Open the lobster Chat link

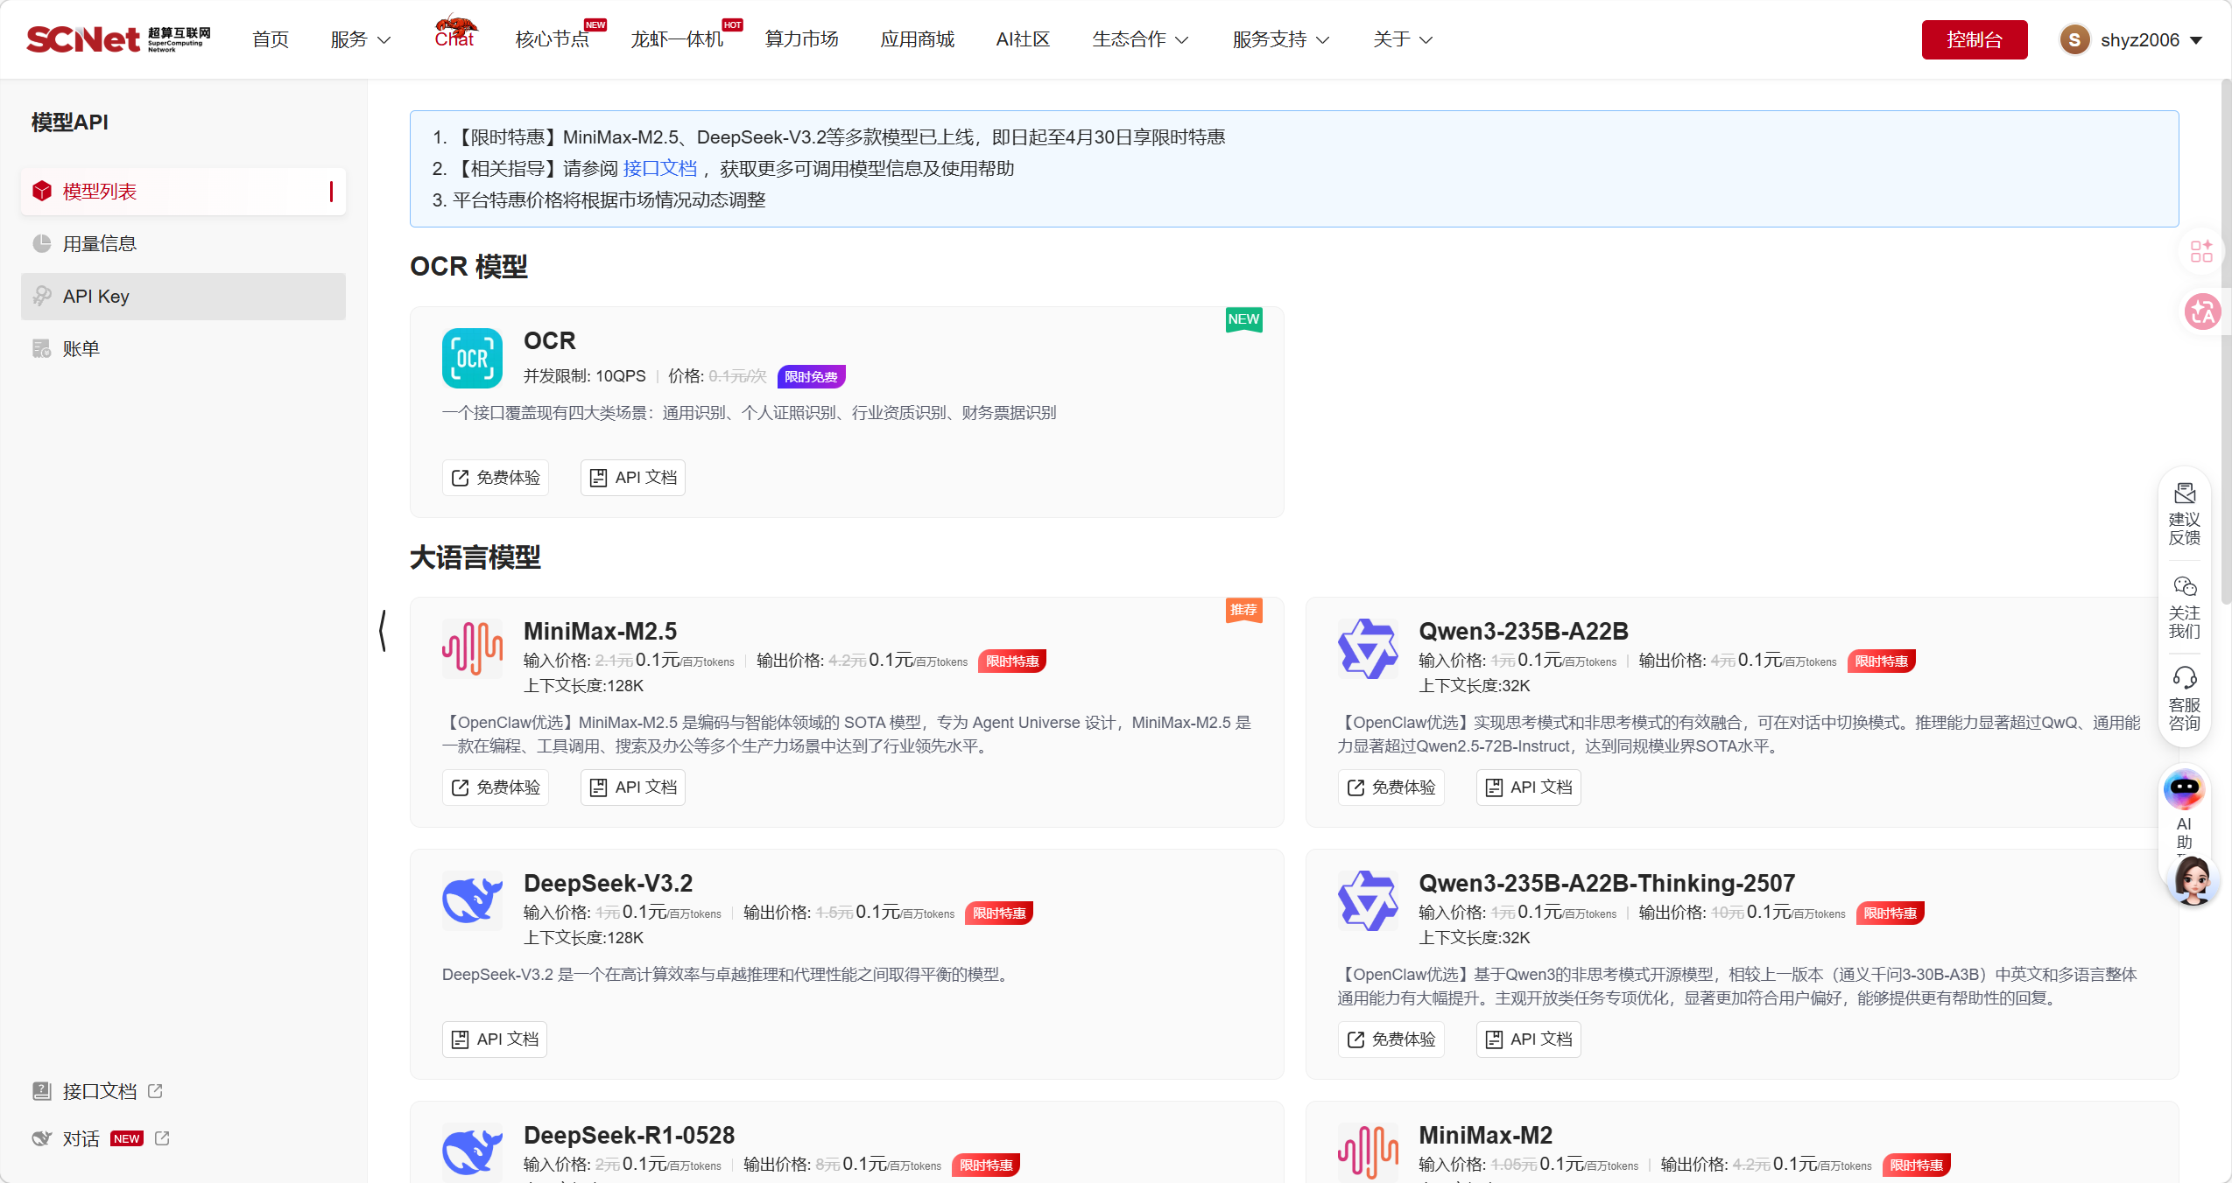pyautogui.click(x=455, y=32)
